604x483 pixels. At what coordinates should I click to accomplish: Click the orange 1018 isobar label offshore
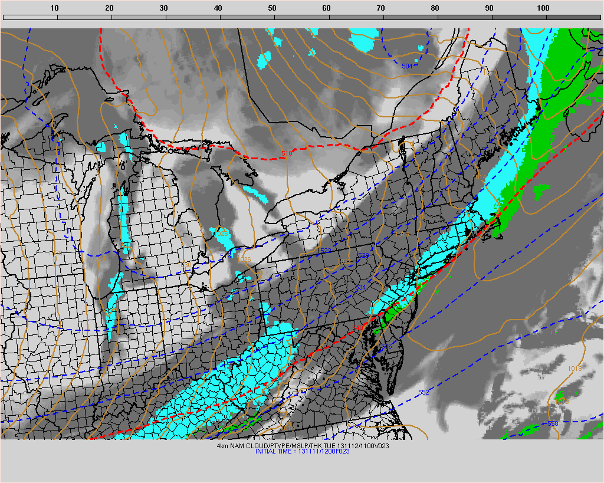point(575,369)
